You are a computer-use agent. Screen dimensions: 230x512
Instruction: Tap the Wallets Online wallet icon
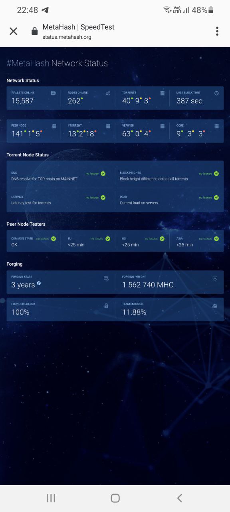pyautogui.click(x=54, y=93)
